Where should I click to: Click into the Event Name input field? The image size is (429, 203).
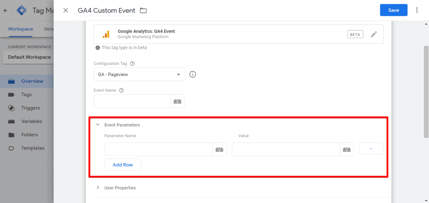[x=132, y=101]
